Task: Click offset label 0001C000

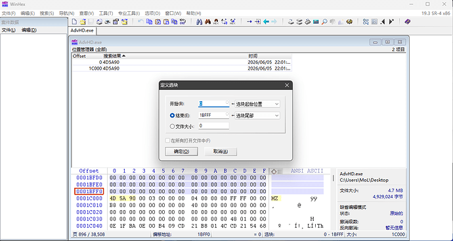Action: click(x=89, y=198)
